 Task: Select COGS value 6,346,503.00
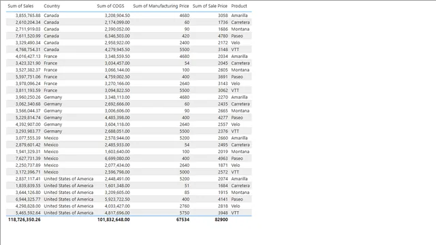(117, 36)
